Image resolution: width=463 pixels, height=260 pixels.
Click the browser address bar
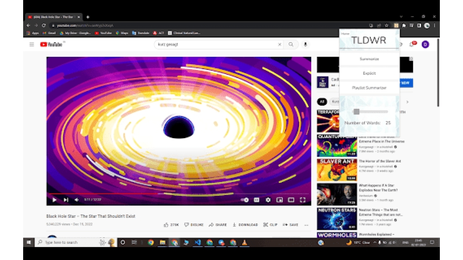(x=206, y=25)
